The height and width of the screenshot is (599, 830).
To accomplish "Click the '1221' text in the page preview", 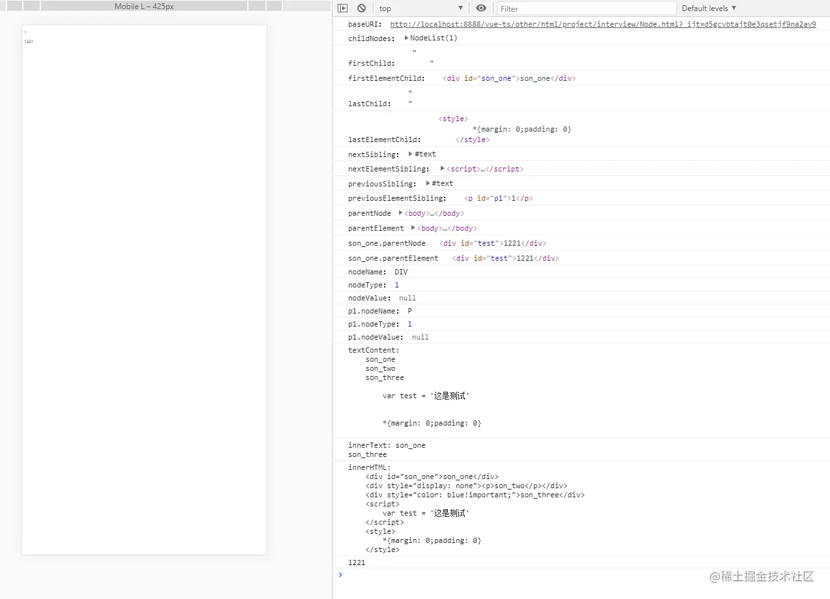I will click(29, 42).
